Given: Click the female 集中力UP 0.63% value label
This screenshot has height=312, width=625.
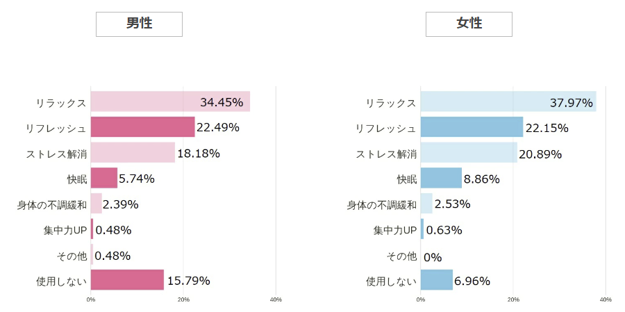Looking at the screenshot, I should 444,230.
